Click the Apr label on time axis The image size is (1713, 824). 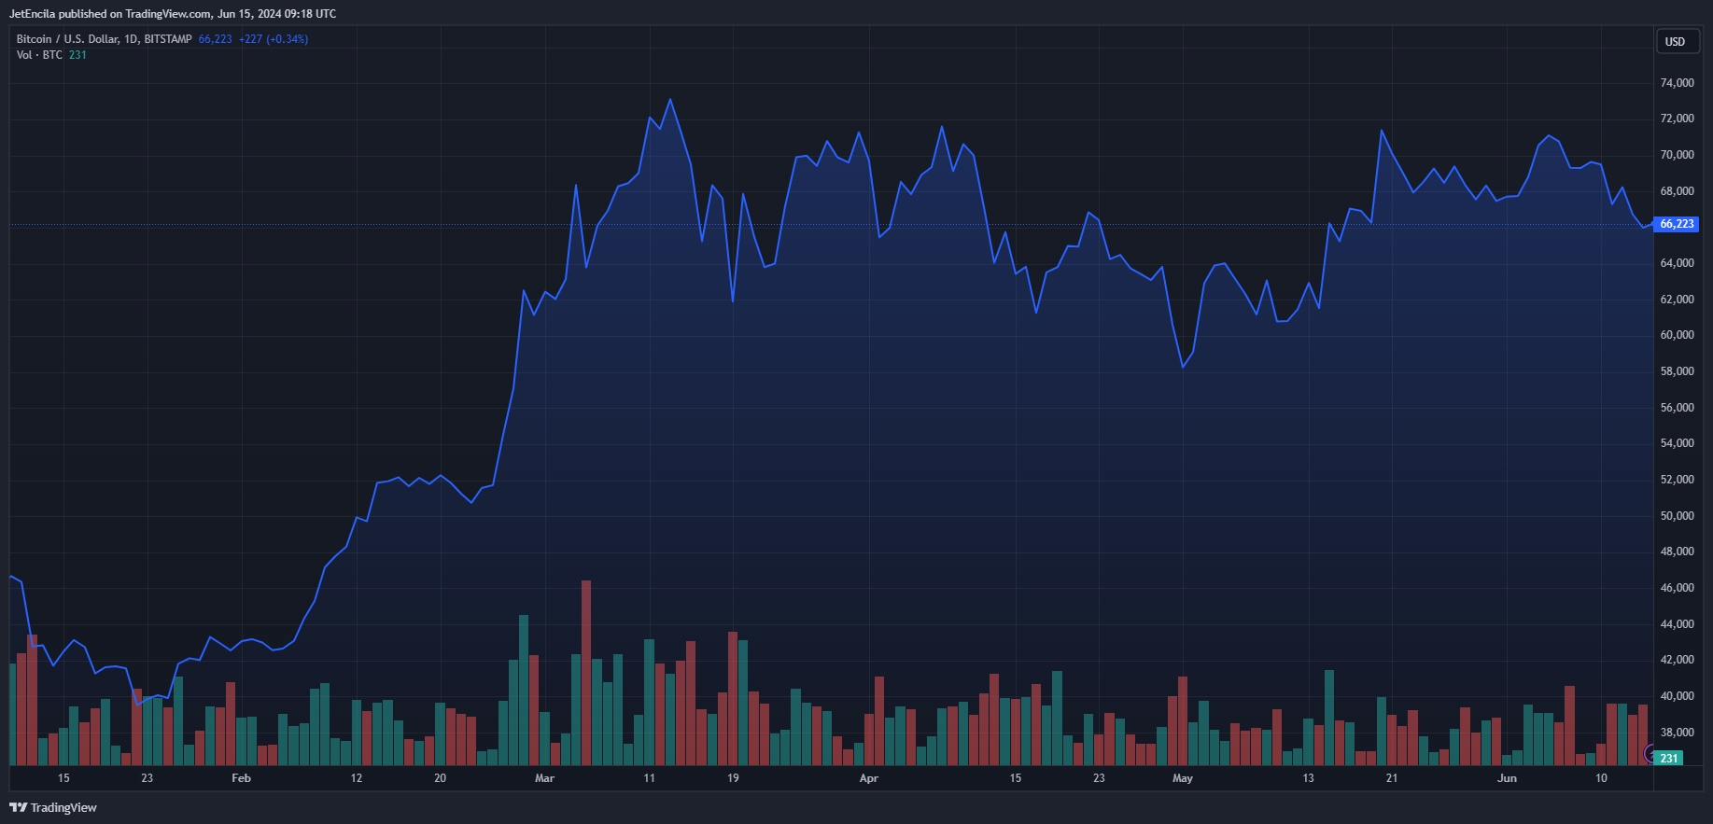tap(868, 778)
